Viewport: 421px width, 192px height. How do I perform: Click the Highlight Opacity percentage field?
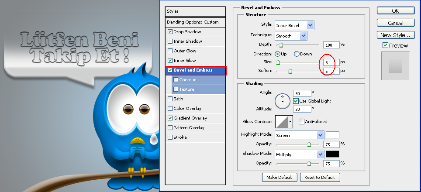(331, 144)
